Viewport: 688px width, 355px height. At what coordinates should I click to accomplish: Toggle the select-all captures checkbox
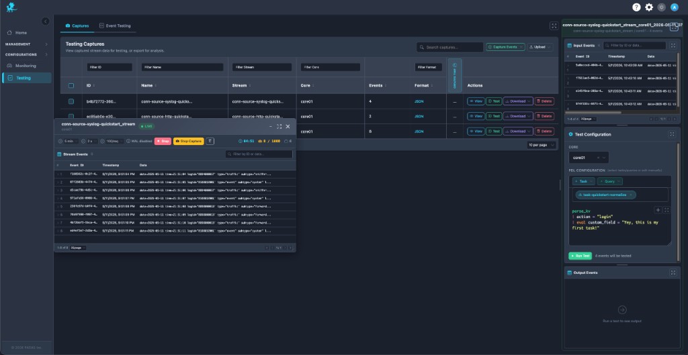[71, 85]
